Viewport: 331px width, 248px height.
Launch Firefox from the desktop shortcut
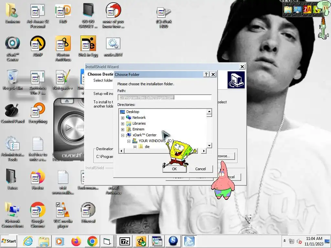click(x=37, y=180)
